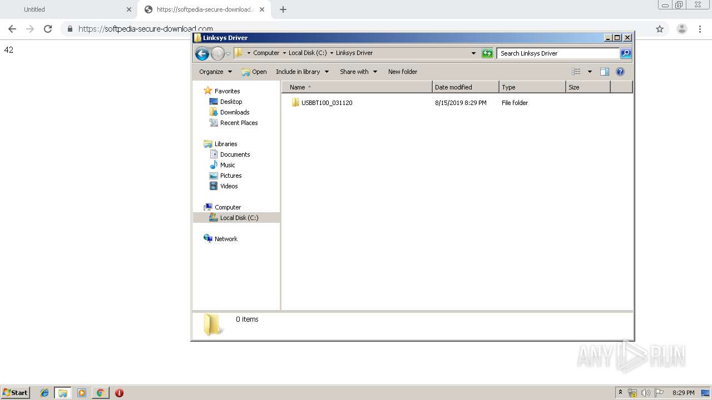
Task: Open Chrome profile avatar icon
Action: pos(682,29)
